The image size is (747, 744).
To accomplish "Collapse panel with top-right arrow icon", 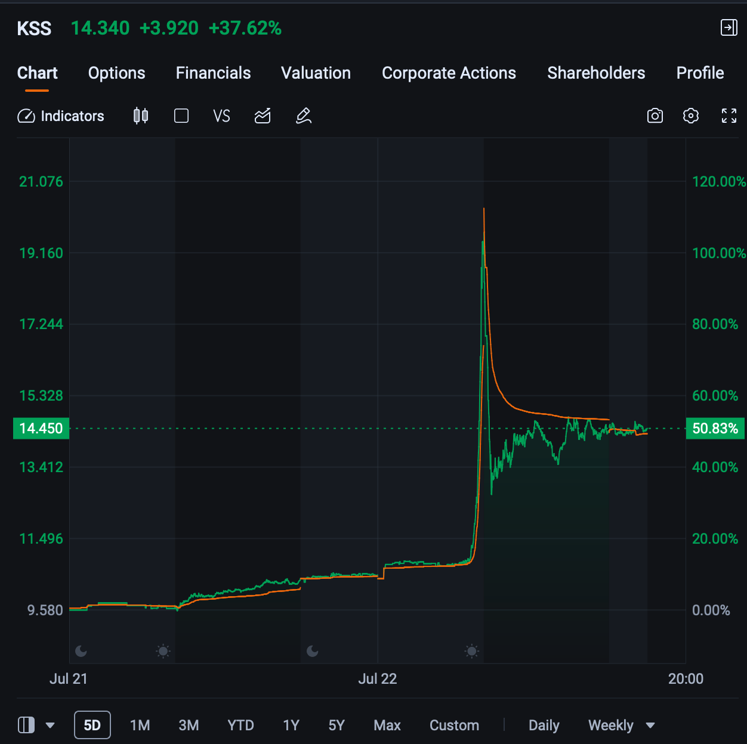I will coord(729,27).
